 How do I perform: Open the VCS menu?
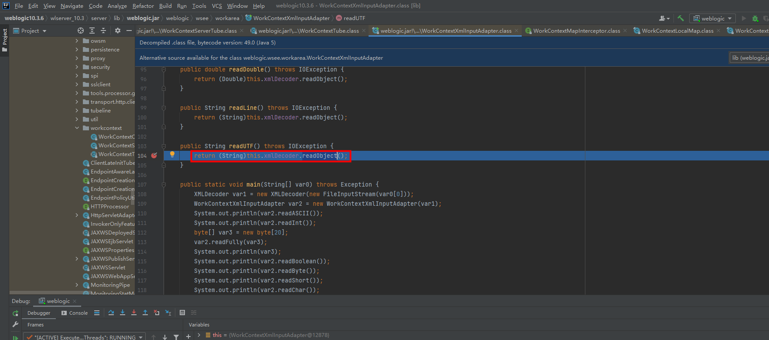click(x=217, y=6)
